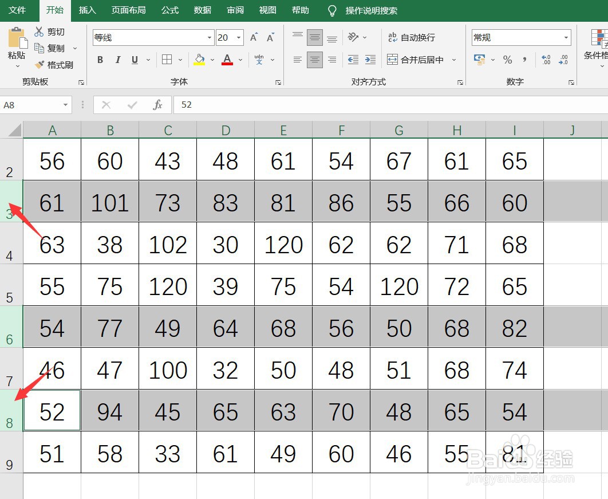This screenshot has height=499, width=608.
Task: Switch to the 审阅 tab
Action: (235, 10)
